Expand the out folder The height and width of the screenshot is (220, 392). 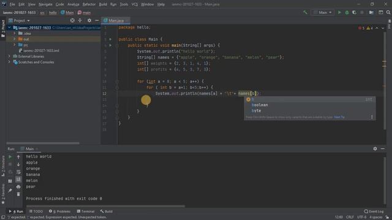15,39
